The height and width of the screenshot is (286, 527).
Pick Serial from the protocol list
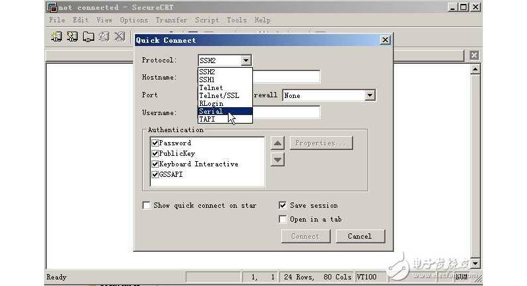(x=225, y=111)
